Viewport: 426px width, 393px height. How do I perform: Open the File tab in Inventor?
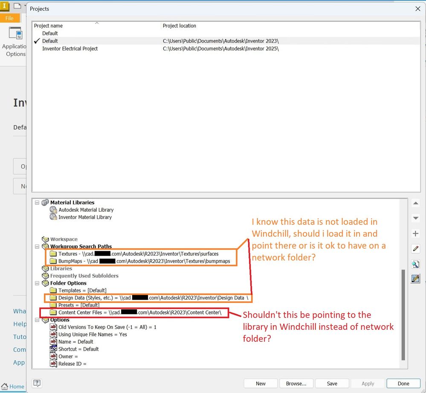coord(9,18)
